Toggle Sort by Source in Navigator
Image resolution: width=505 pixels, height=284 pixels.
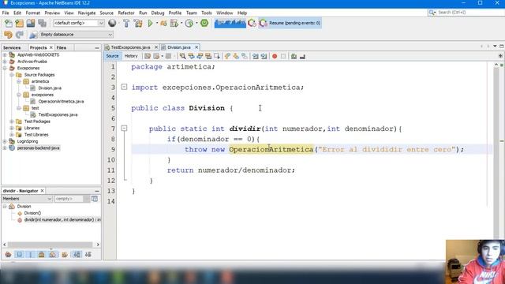click(x=88, y=255)
